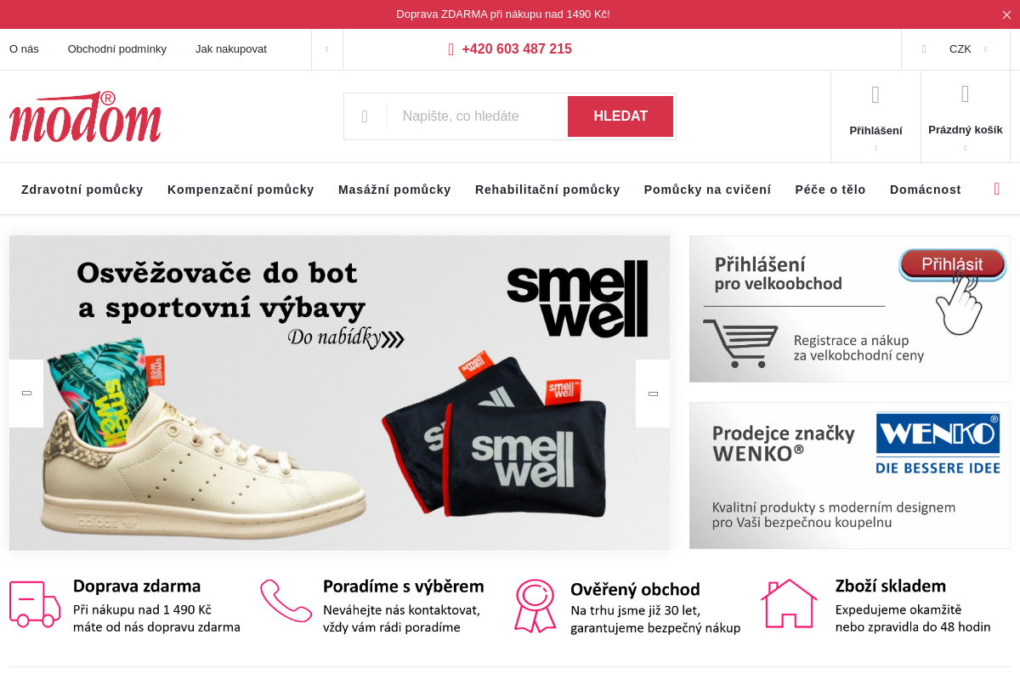Click the search magnifier icon in search box

(x=365, y=116)
